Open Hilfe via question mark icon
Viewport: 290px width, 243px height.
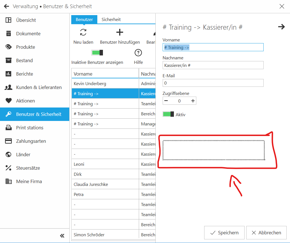click(138, 53)
